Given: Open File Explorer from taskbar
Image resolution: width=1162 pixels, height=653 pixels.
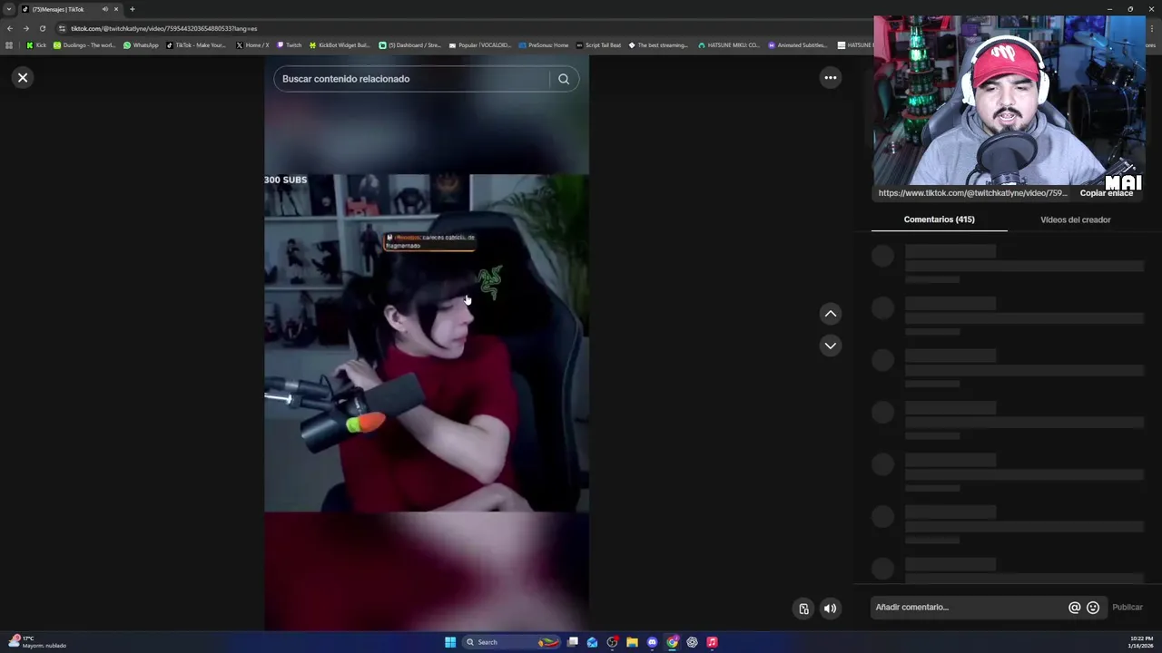Looking at the screenshot, I should (x=632, y=642).
